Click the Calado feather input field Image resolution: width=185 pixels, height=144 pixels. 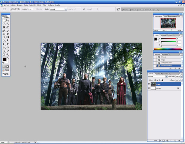(31, 9)
